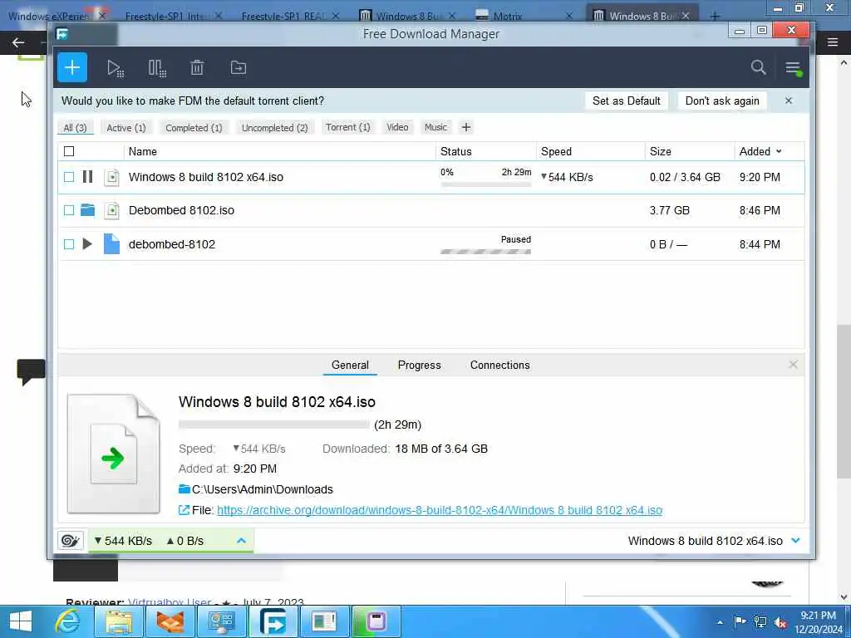Select the Debombed 8102.iso row name
The width and height of the screenshot is (851, 638).
(181, 210)
